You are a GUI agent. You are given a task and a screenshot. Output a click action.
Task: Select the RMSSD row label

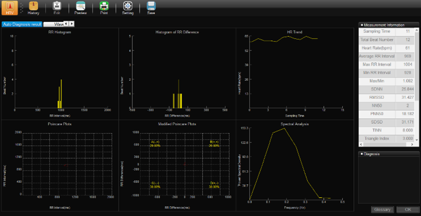[x=377, y=98]
